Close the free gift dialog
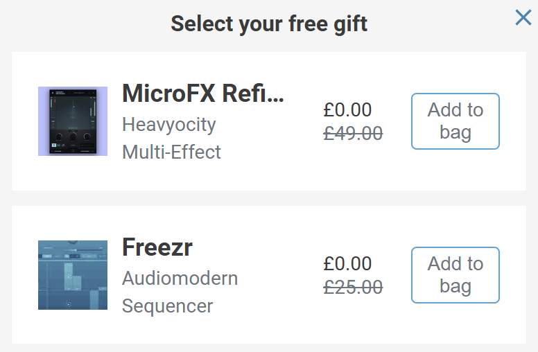 [x=523, y=18]
